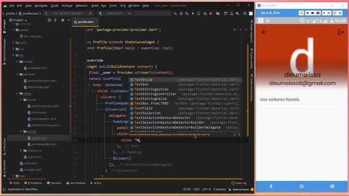
Task: Select opened file target icon in Project panel
Action: point(49,20)
